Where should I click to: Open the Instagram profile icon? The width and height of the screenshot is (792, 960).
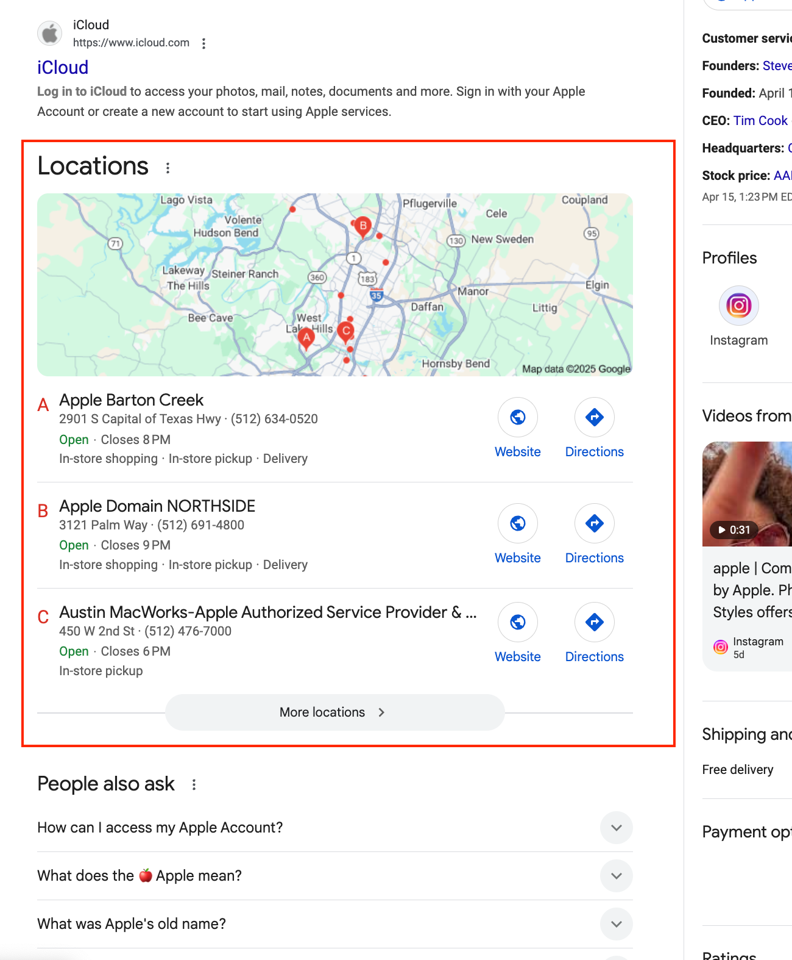point(738,306)
